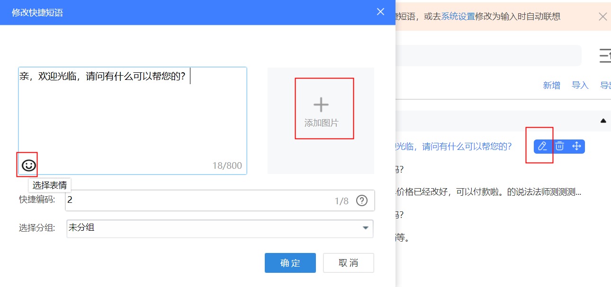This screenshot has width=611, height=287.
Task: Click 新增 to add a new phrase
Action: (x=551, y=85)
